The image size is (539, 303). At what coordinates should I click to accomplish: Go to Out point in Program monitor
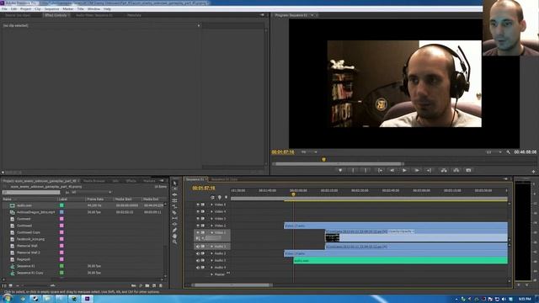click(429, 170)
